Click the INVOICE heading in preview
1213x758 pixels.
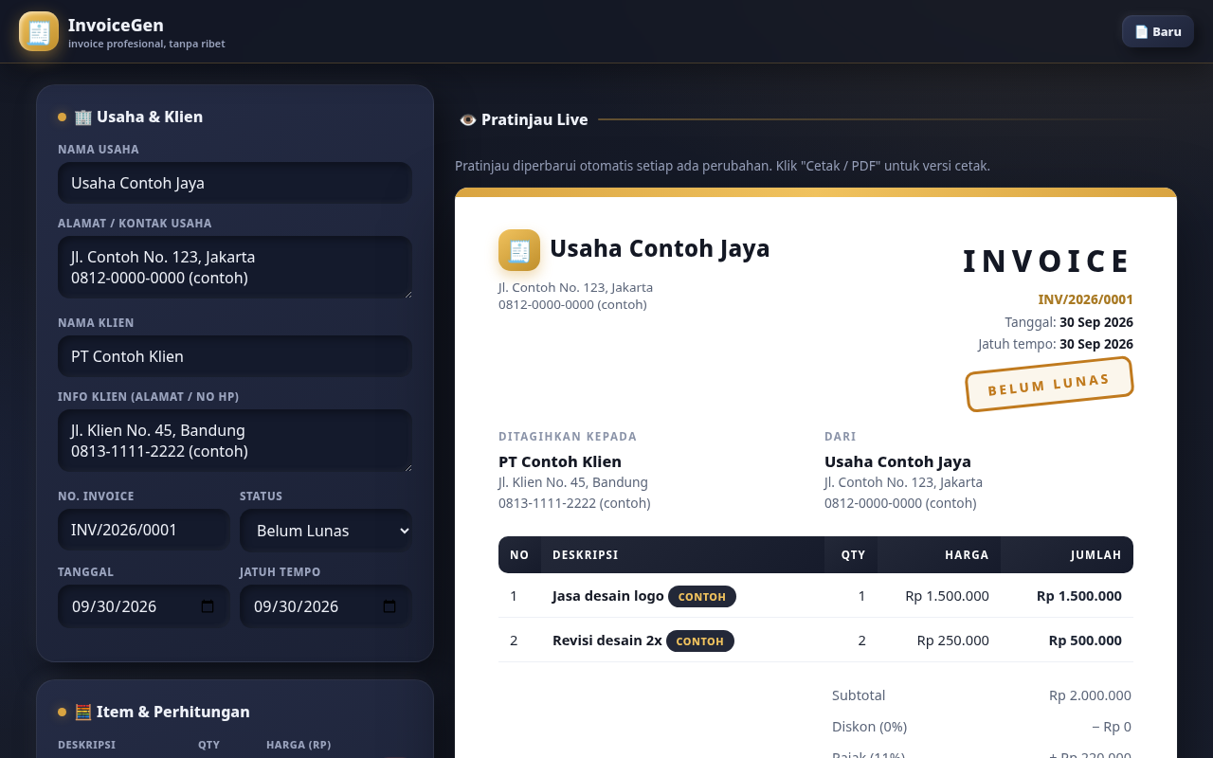click(1048, 262)
